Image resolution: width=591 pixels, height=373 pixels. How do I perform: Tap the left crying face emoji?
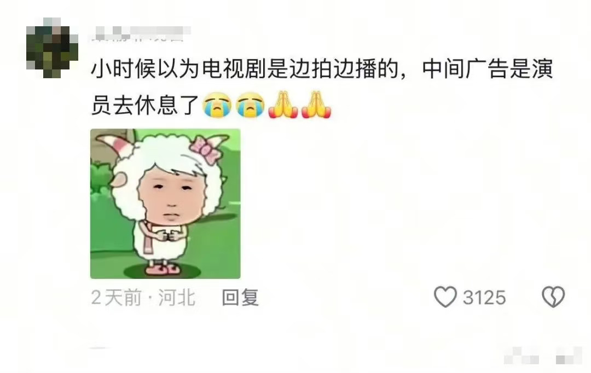(x=217, y=105)
